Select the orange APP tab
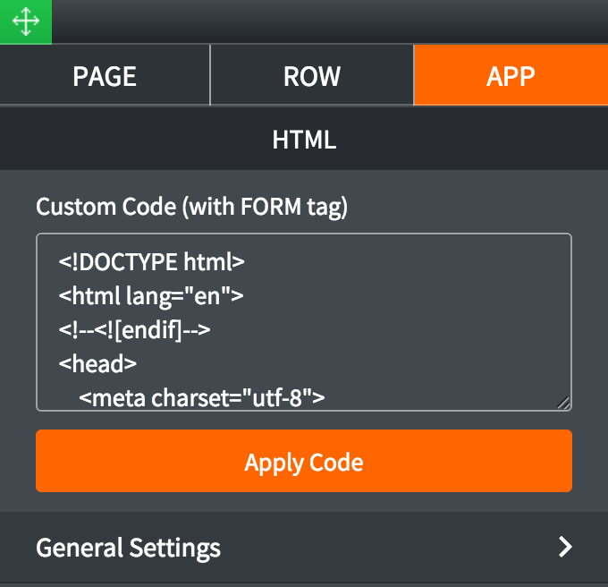The image size is (608, 587). coord(511,75)
